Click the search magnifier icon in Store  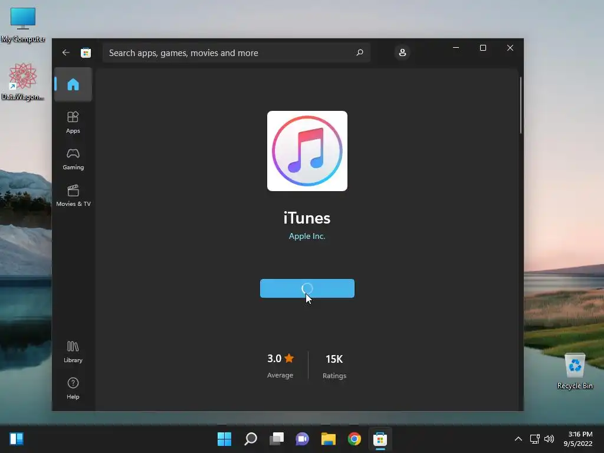coord(359,52)
